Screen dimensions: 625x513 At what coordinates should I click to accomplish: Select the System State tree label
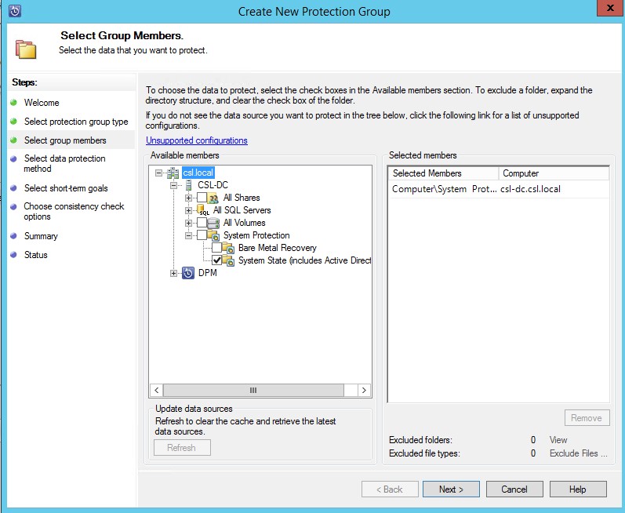coord(304,260)
